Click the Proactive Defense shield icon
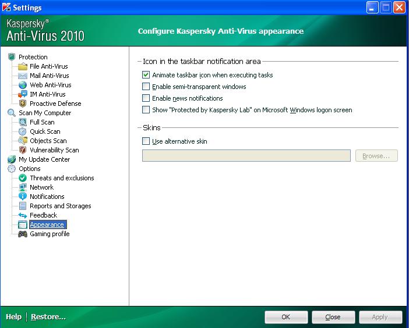This screenshot has width=409, height=328. click(23, 104)
